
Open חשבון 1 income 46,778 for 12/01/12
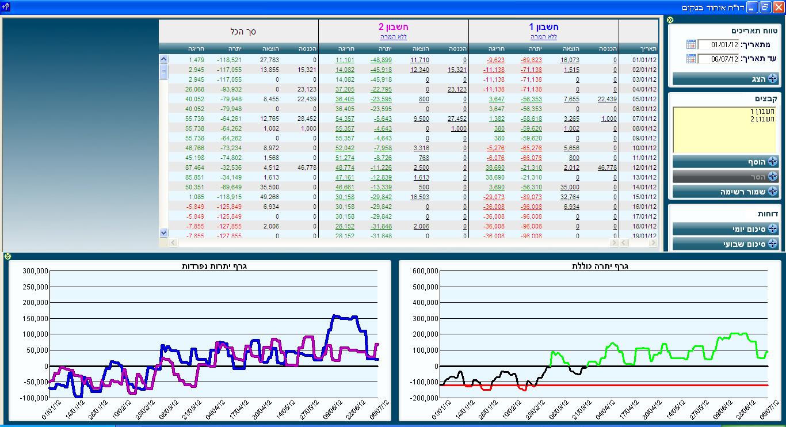click(608, 167)
